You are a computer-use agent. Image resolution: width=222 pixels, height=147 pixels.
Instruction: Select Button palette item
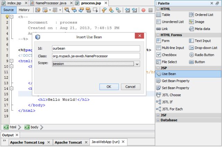197,62
